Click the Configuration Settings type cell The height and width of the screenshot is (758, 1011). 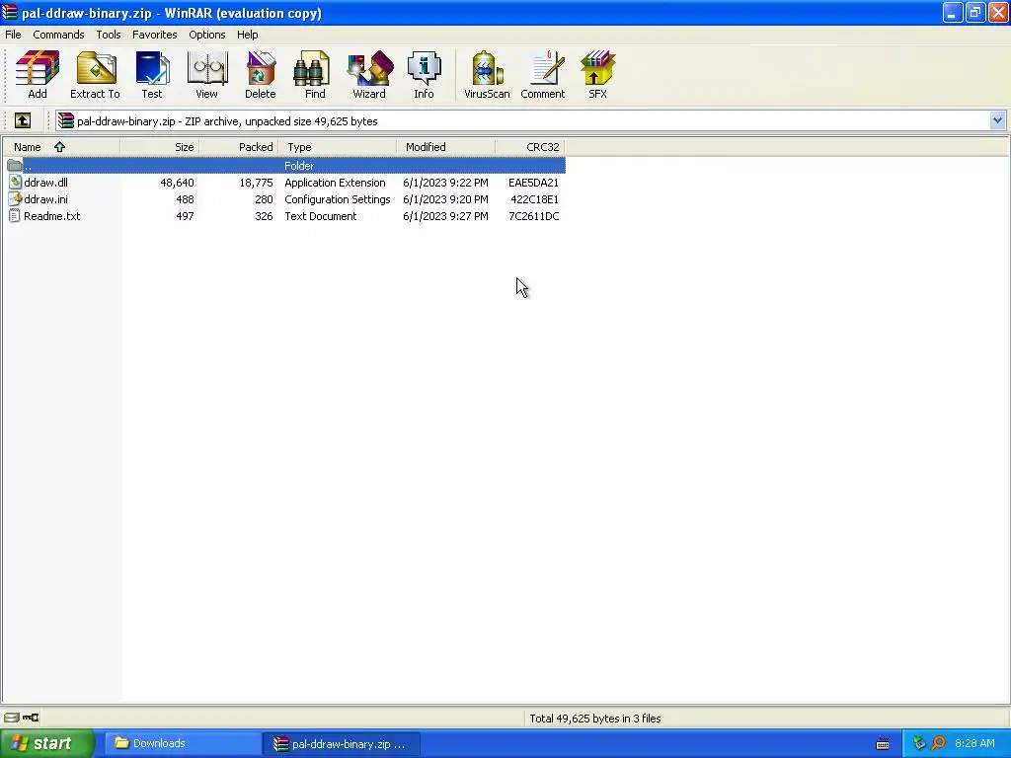[338, 199]
